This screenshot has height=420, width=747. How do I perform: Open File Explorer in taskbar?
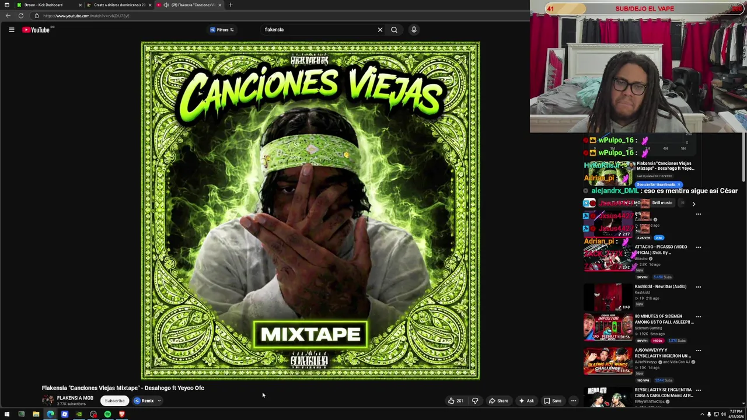point(36,414)
